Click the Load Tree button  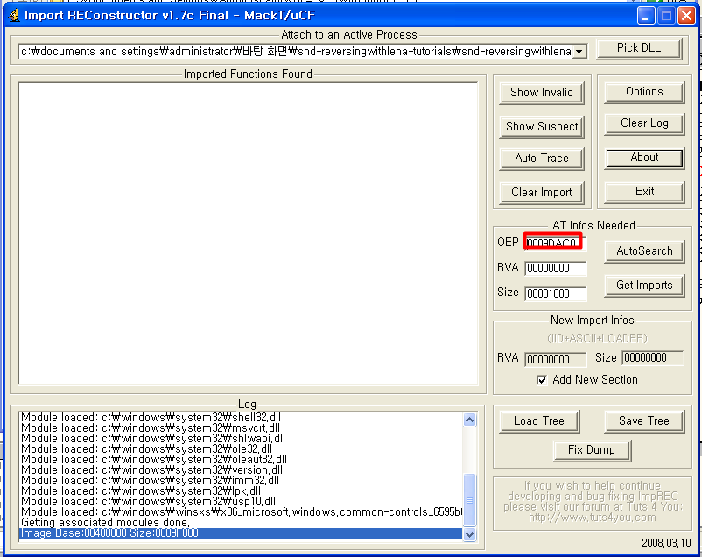pyautogui.click(x=539, y=421)
